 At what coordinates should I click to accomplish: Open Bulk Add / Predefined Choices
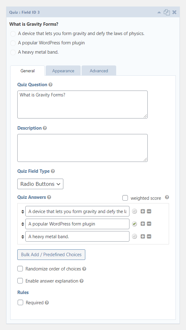pos(51,255)
